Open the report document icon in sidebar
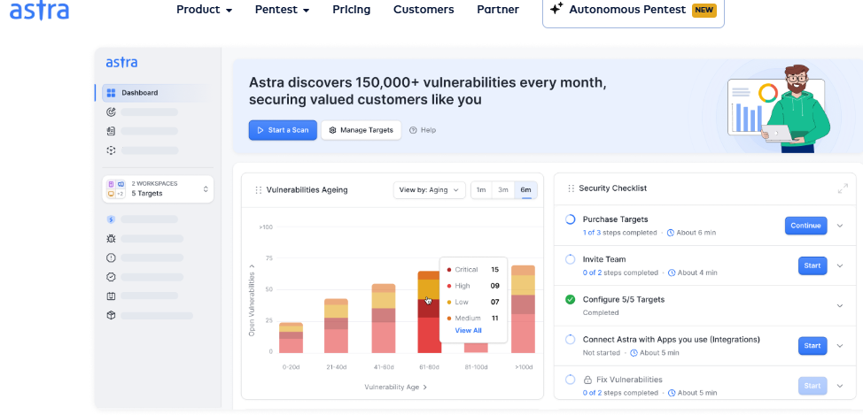This screenshot has height=415, width=863. click(111, 131)
